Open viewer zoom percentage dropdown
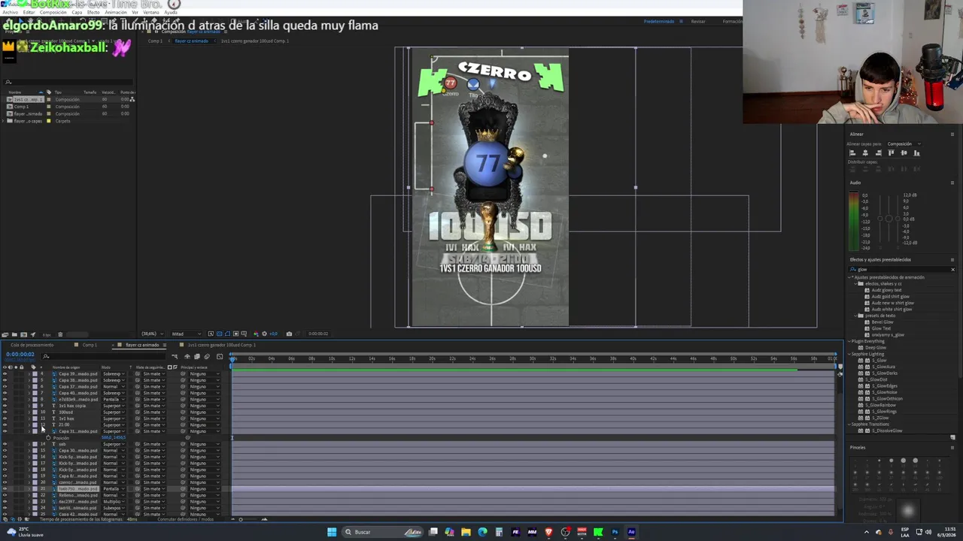Viewport: 963px width, 541px height. [x=153, y=334]
